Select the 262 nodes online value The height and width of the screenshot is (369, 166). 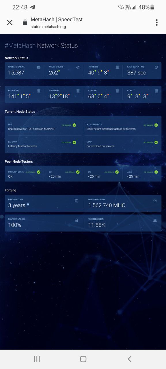coord(54,73)
